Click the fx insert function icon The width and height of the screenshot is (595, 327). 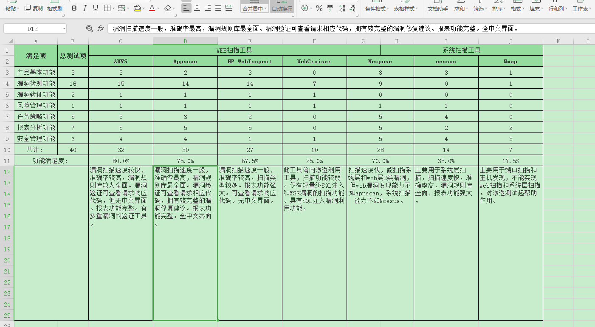tap(101, 28)
